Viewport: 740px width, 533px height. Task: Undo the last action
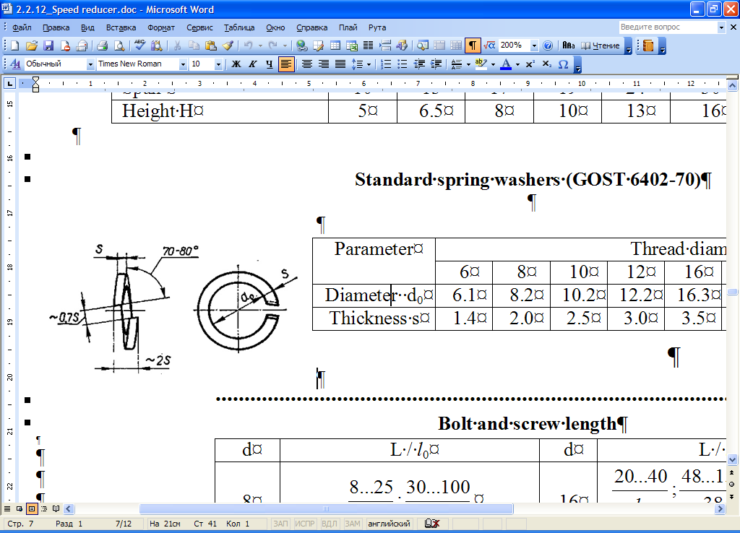coord(249,45)
